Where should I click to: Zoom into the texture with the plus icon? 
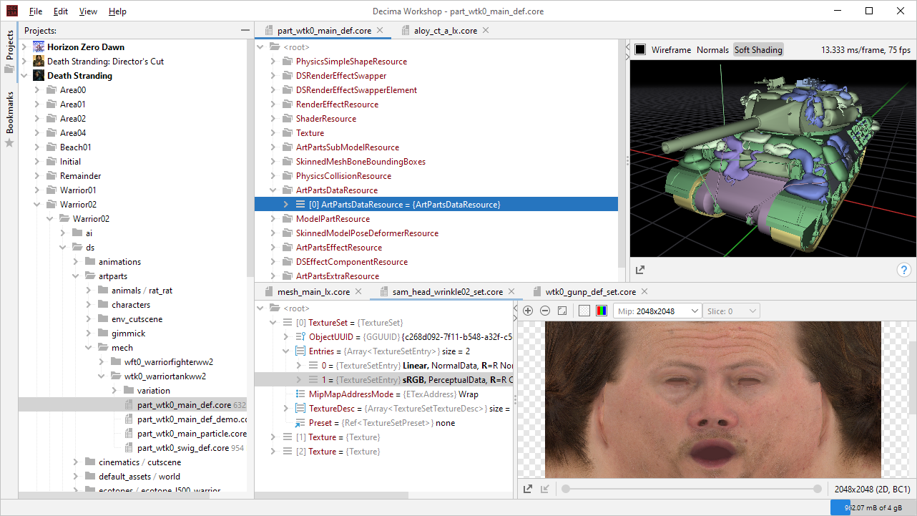pos(528,310)
